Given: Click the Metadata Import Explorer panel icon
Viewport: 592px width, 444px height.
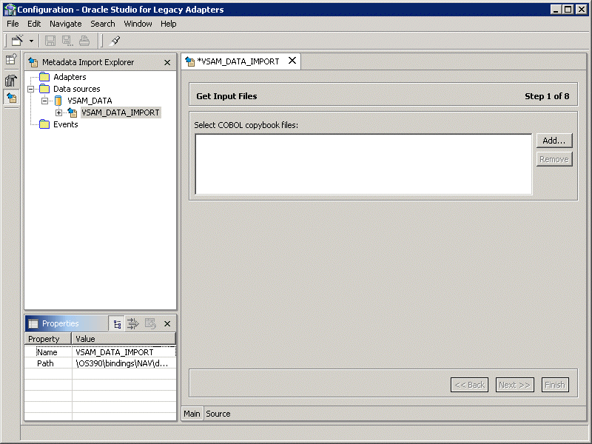Looking at the screenshot, I should pos(33,62).
